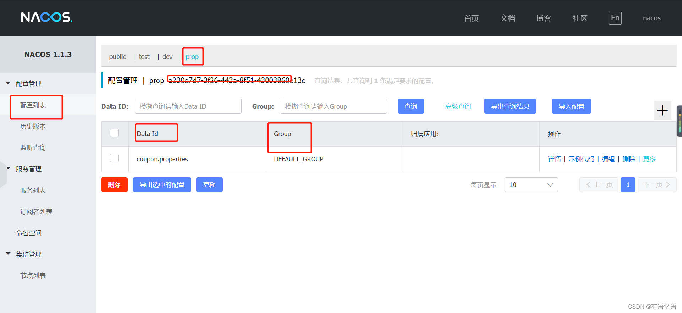Image resolution: width=682 pixels, height=313 pixels.
Task: Switch to the public namespace tab
Action: point(118,57)
